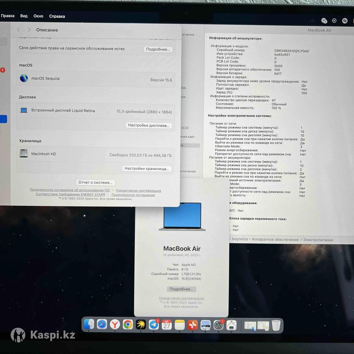Viewport: 354px width, 354px height.
Task: Click the Информация об аккумуляторе heading
Action: tap(236, 38)
